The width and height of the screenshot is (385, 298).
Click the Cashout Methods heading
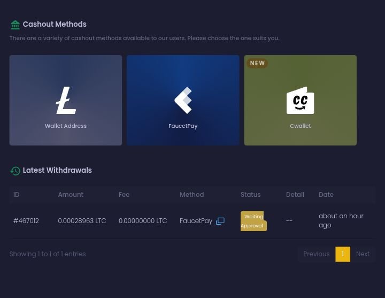coord(55,24)
